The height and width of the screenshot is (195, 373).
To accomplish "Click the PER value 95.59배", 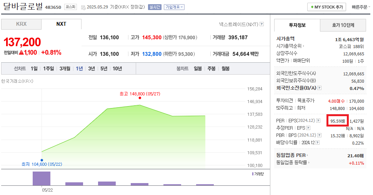I will [338, 121].
